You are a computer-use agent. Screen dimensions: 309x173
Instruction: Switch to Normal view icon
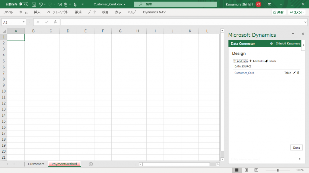pyautogui.click(x=237, y=170)
